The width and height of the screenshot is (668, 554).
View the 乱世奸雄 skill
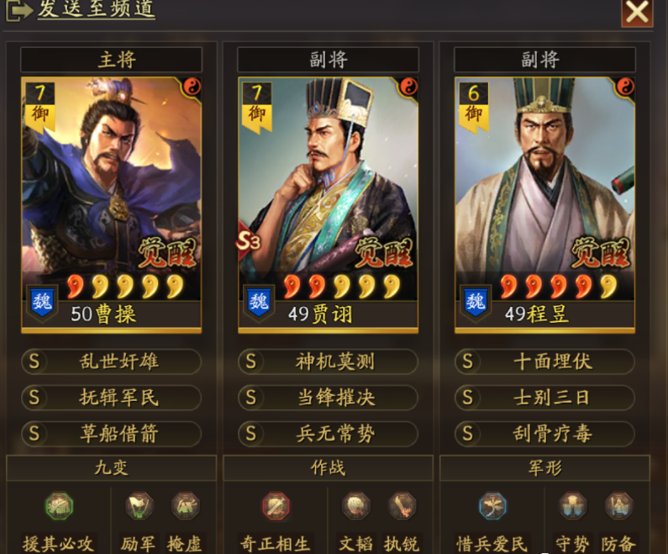coord(111,361)
